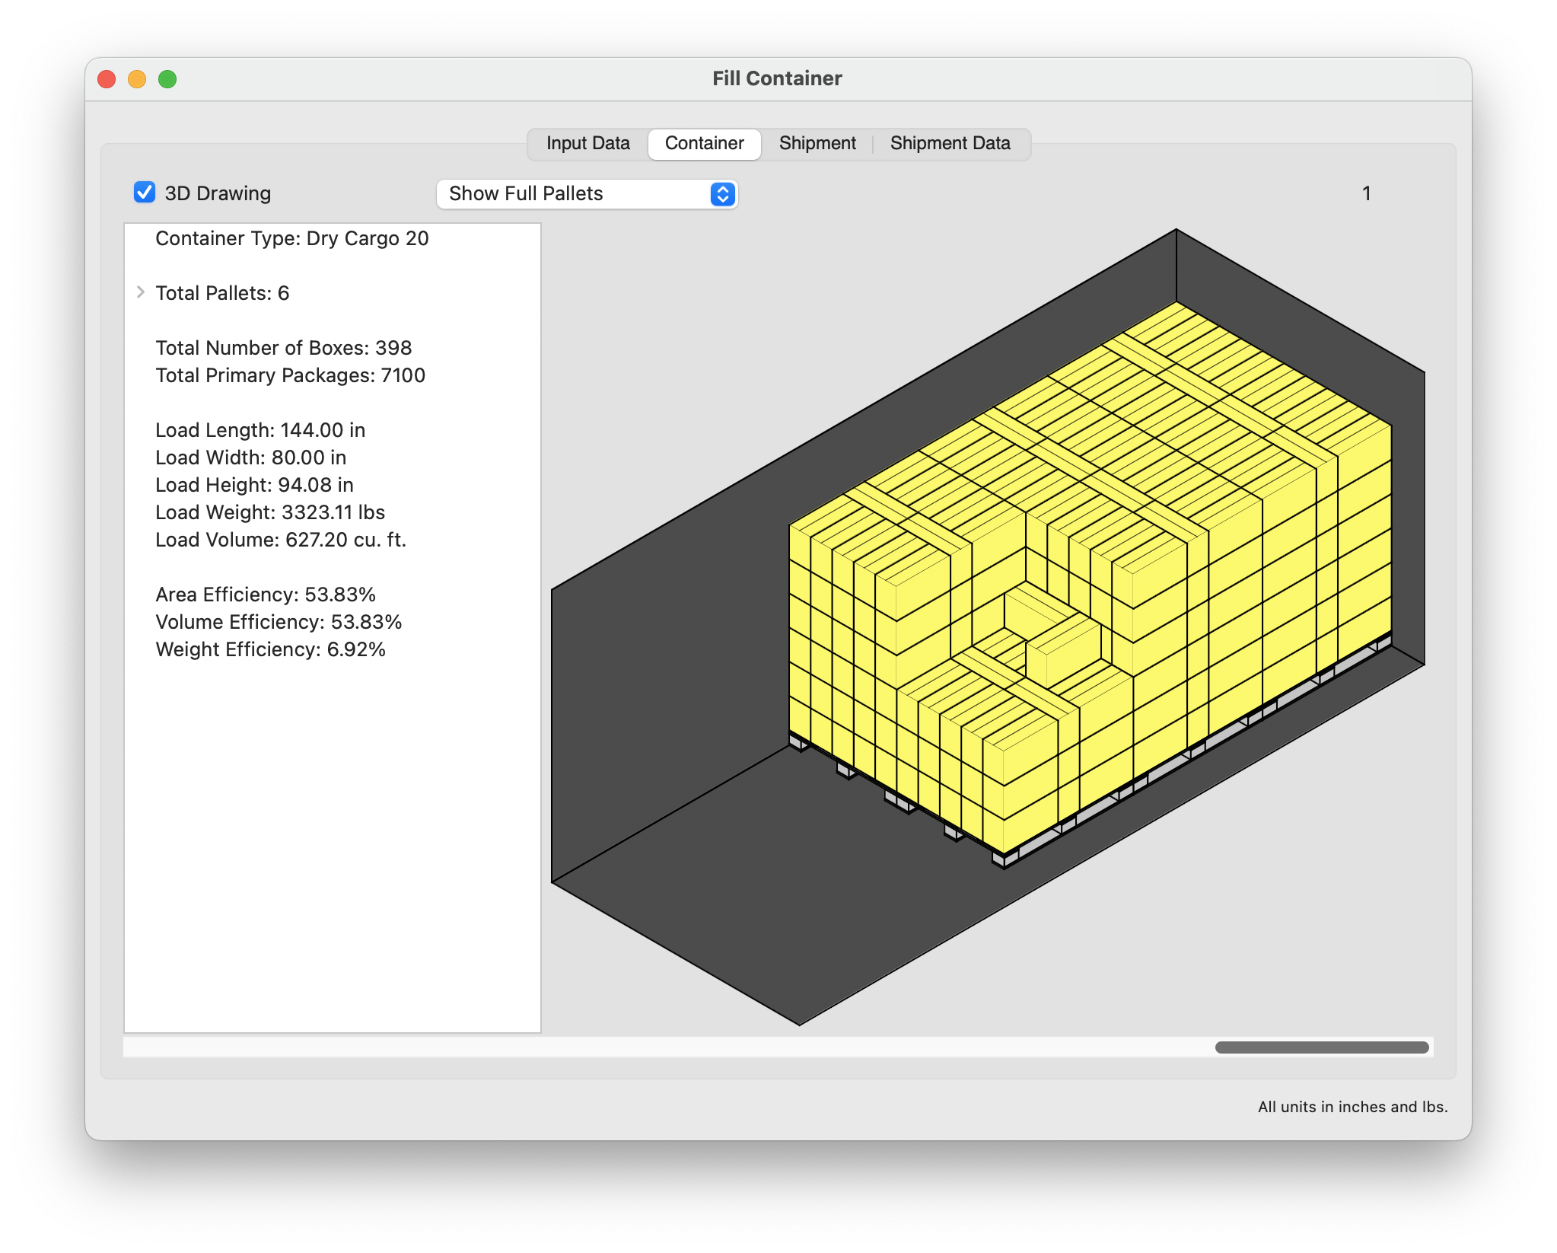This screenshot has width=1557, height=1253.
Task: Open the Shipment tab
Action: tap(817, 143)
